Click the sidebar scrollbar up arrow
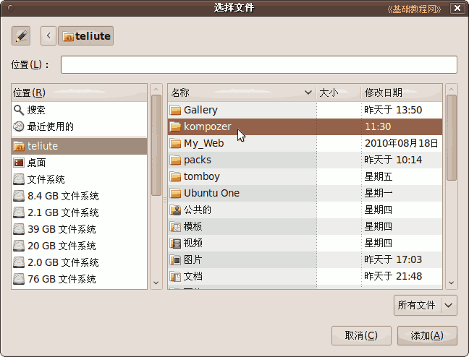 tap(156, 90)
